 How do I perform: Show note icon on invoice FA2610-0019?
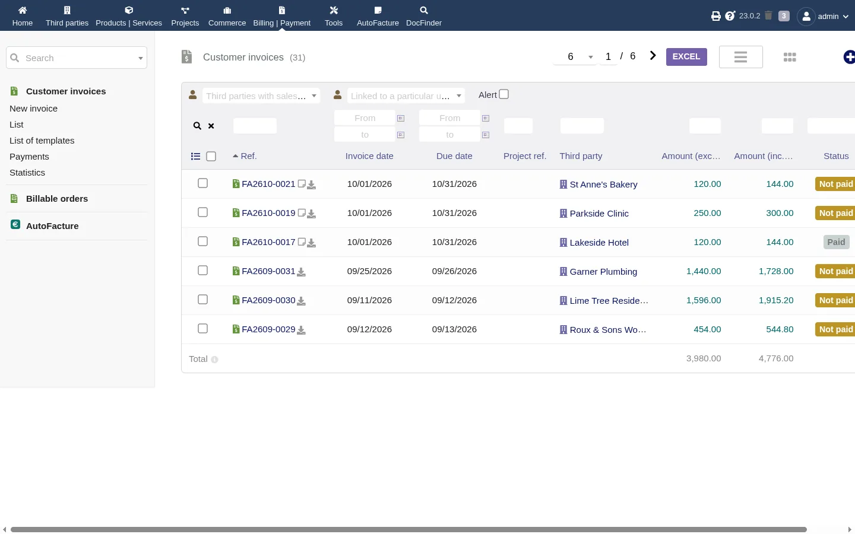302,213
